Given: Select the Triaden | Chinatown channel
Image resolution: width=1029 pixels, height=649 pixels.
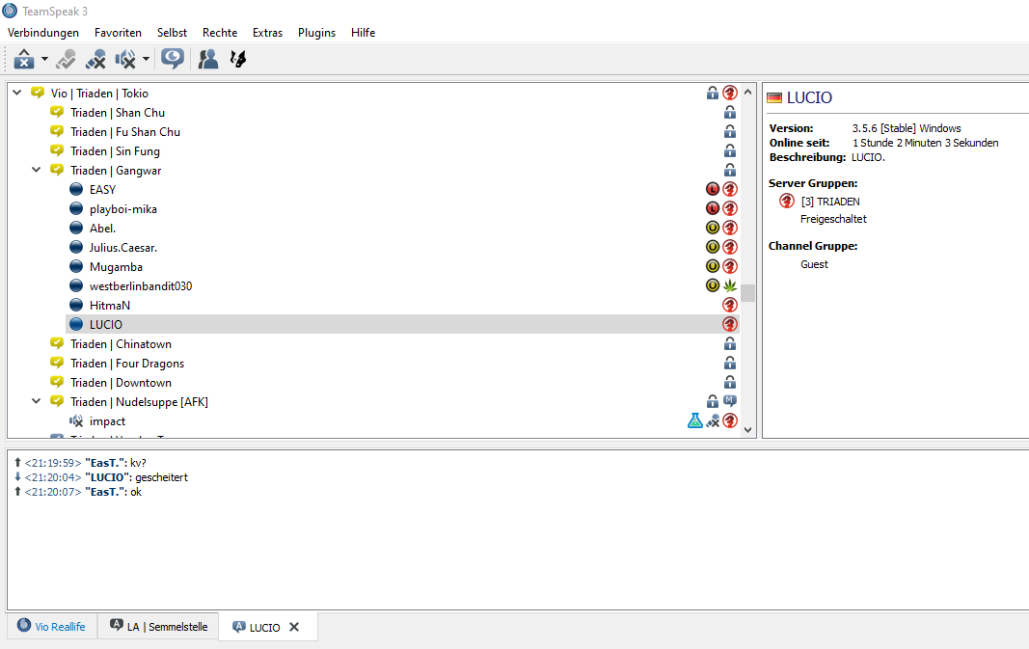Looking at the screenshot, I should (121, 344).
